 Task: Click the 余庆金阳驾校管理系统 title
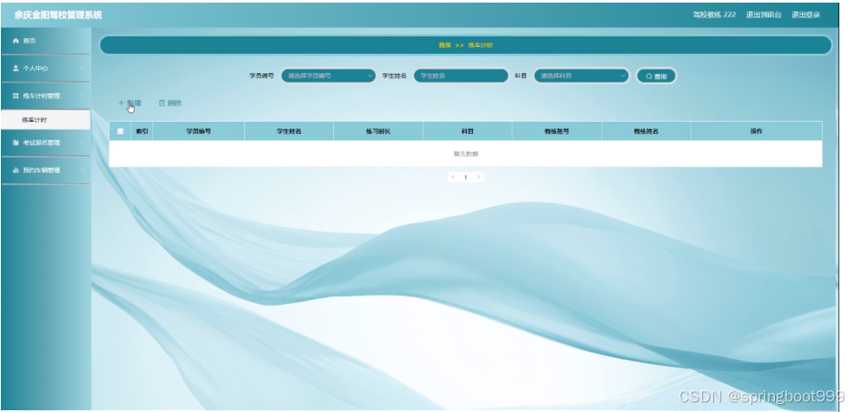coord(58,15)
